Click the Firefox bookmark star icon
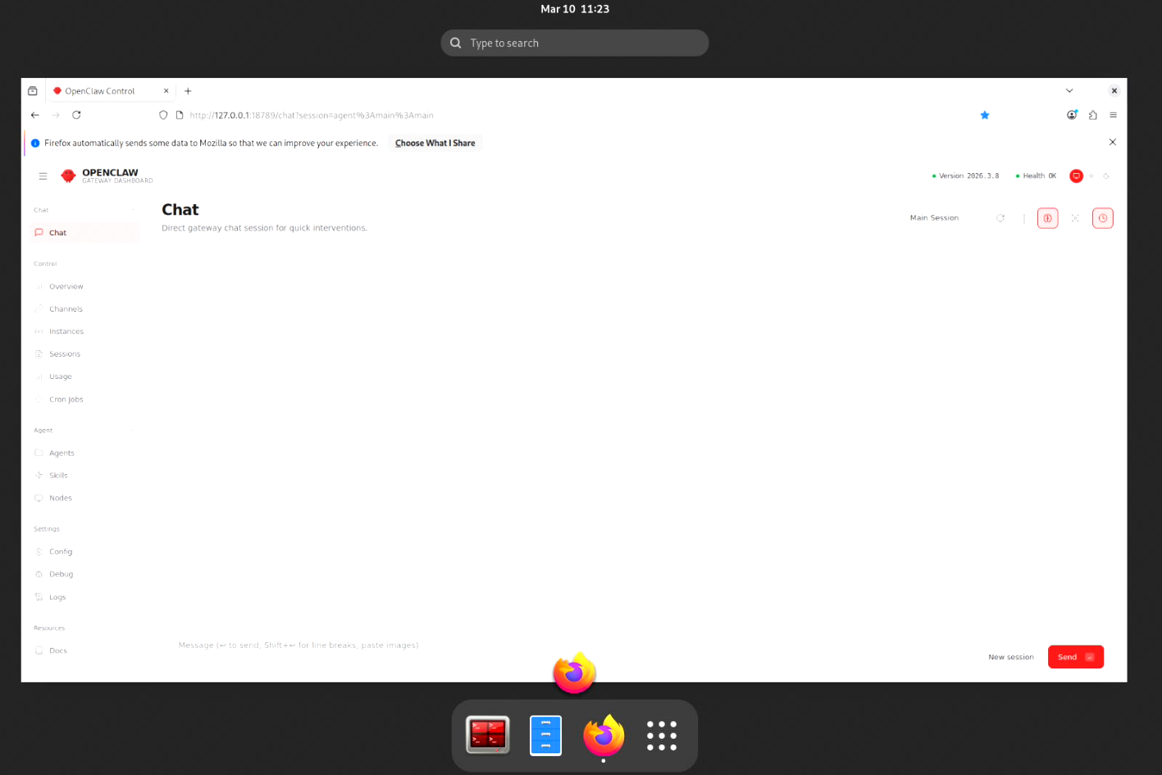Screen dimensions: 1162x775 (985, 116)
